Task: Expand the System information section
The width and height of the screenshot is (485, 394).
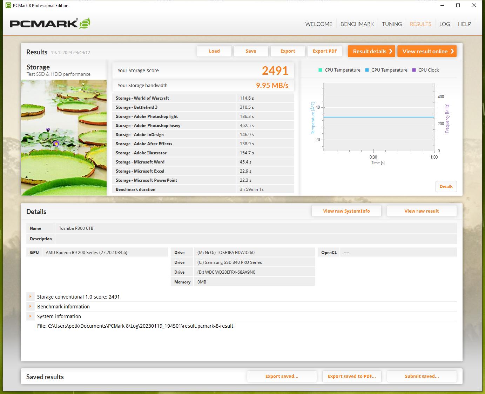Action: coord(31,316)
